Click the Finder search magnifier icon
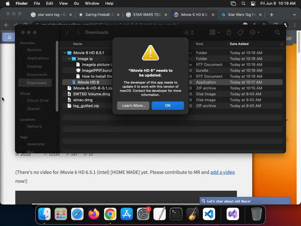Image resolution: width=301 pixels, height=226 pixels. point(277,32)
